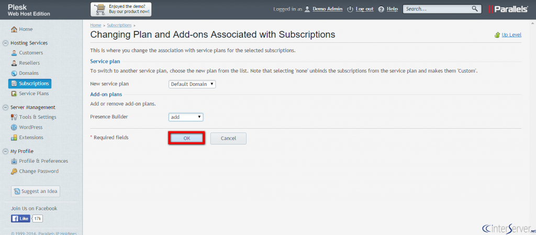Go to Domains page

tap(29, 73)
